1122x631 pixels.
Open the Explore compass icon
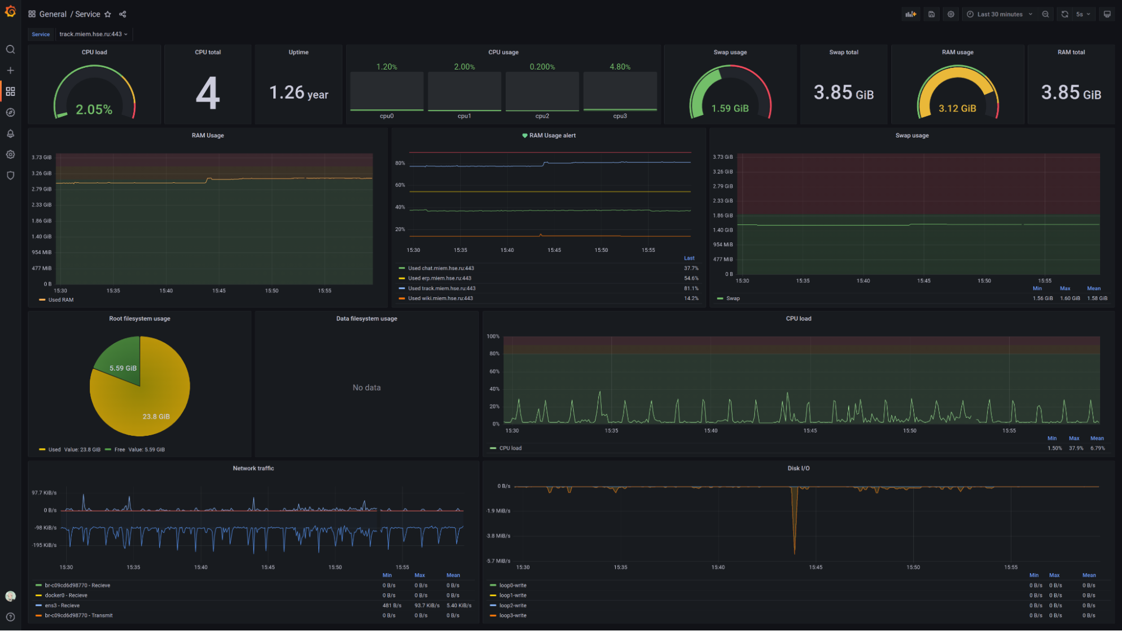coord(10,112)
